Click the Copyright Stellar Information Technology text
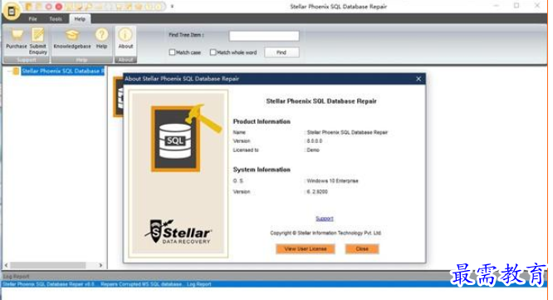 tap(325, 233)
